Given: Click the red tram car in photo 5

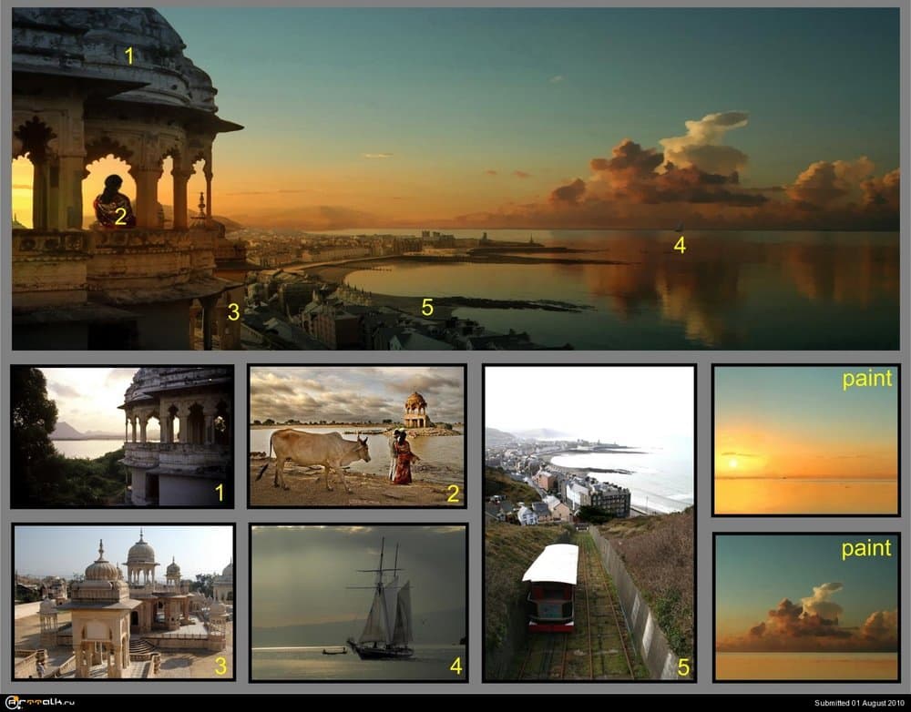Looking at the screenshot, I should pos(550,587).
